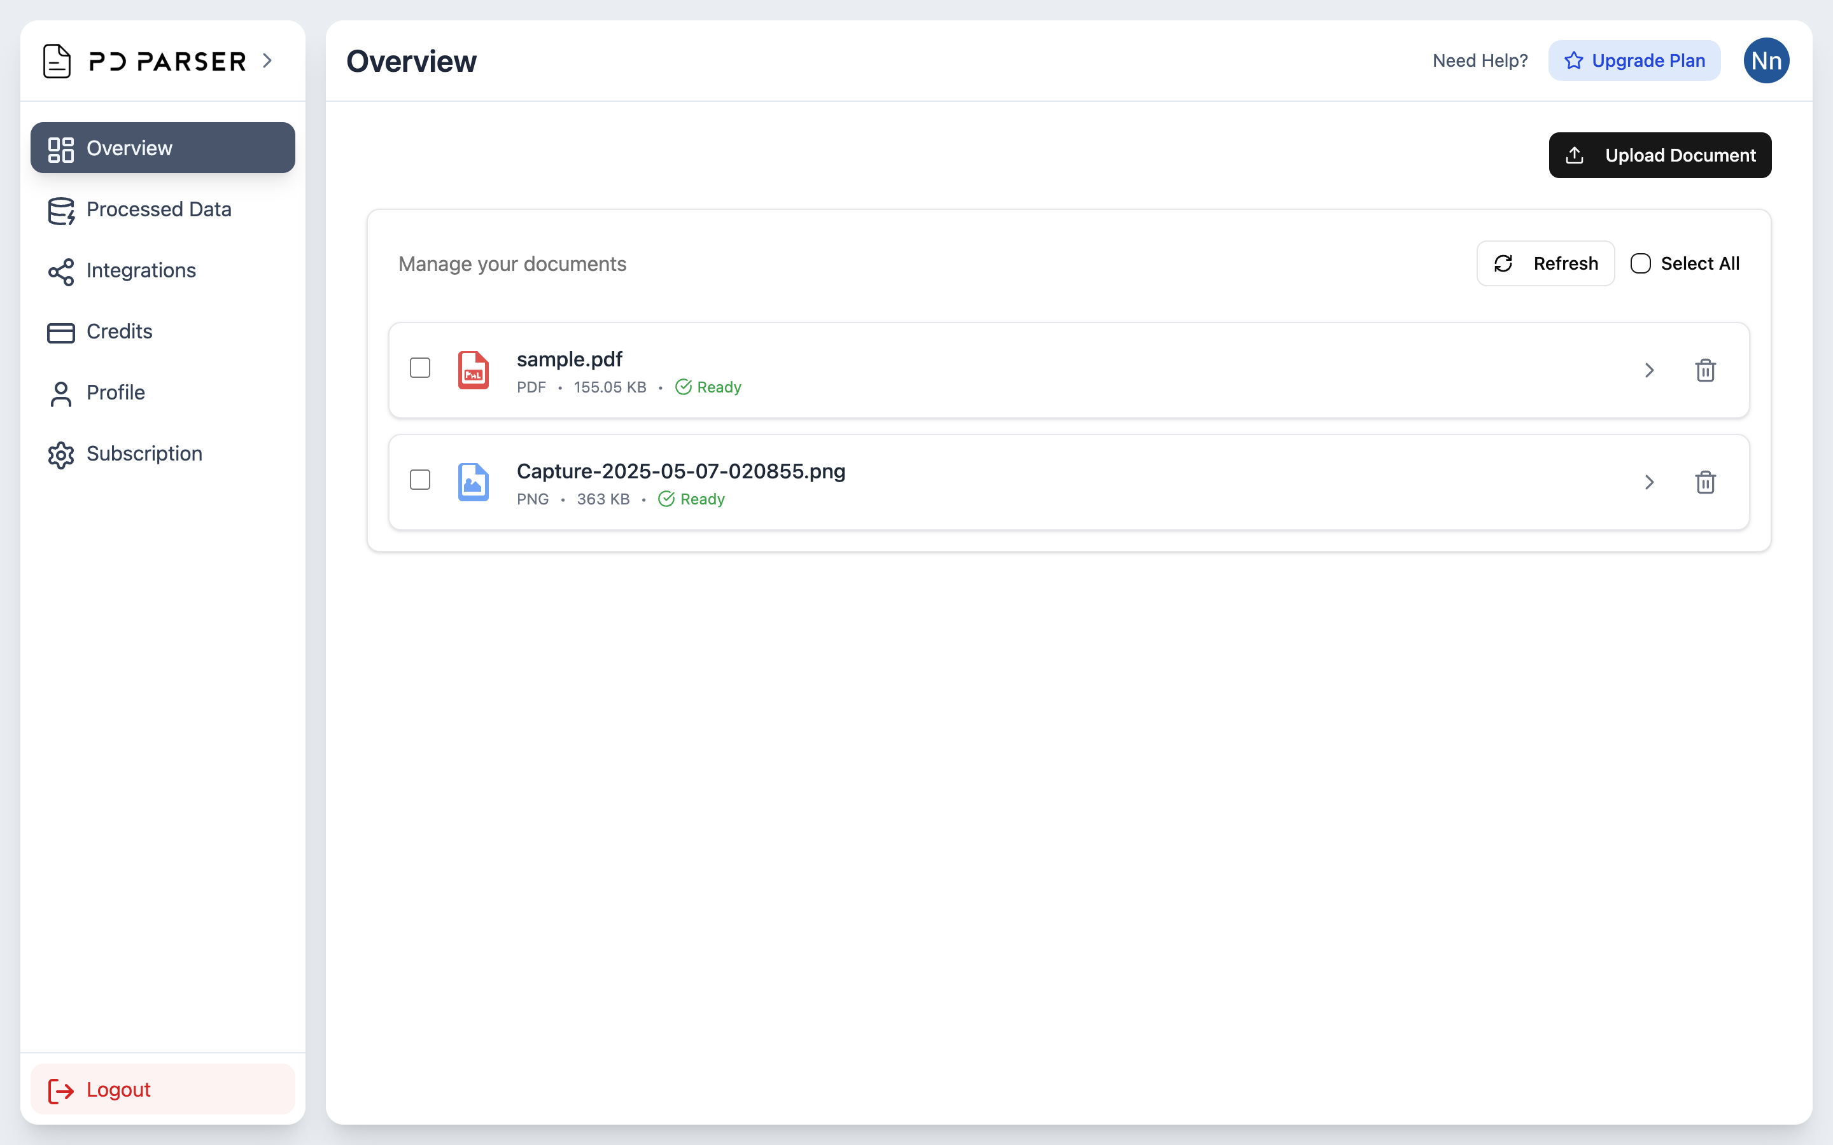Check the Capture-2025-05-07-020855.png checkbox

click(419, 480)
